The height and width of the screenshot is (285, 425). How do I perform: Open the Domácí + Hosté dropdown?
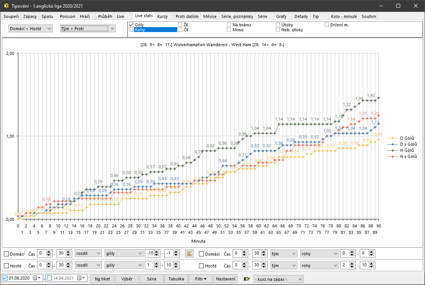(x=30, y=29)
